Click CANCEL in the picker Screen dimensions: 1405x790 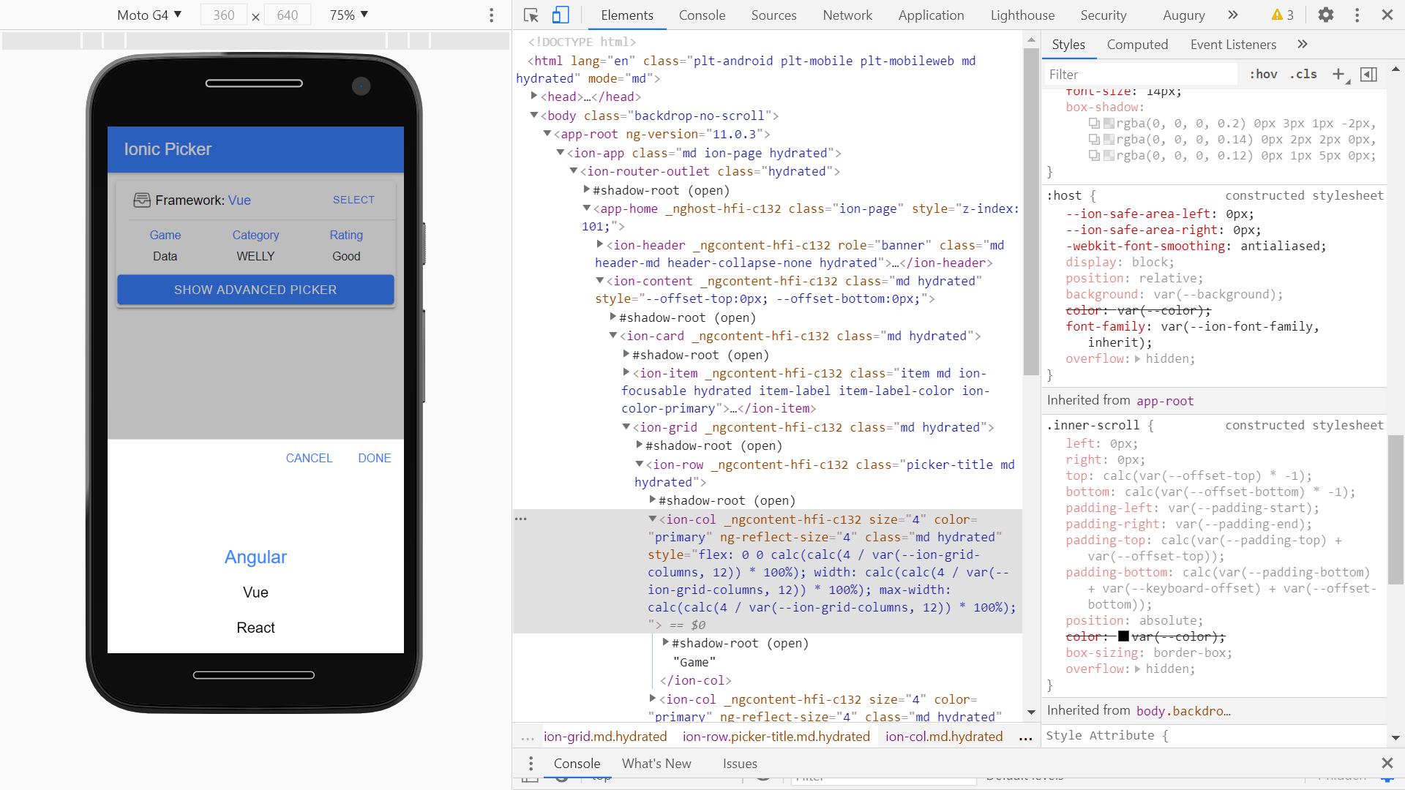click(x=309, y=458)
